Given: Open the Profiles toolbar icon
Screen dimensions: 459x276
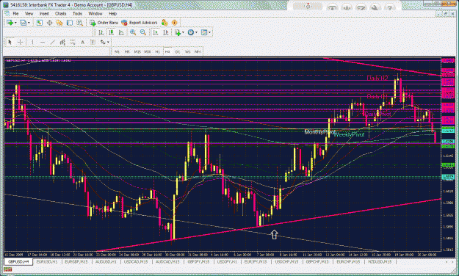Looking at the screenshot, I should click(23, 23).
